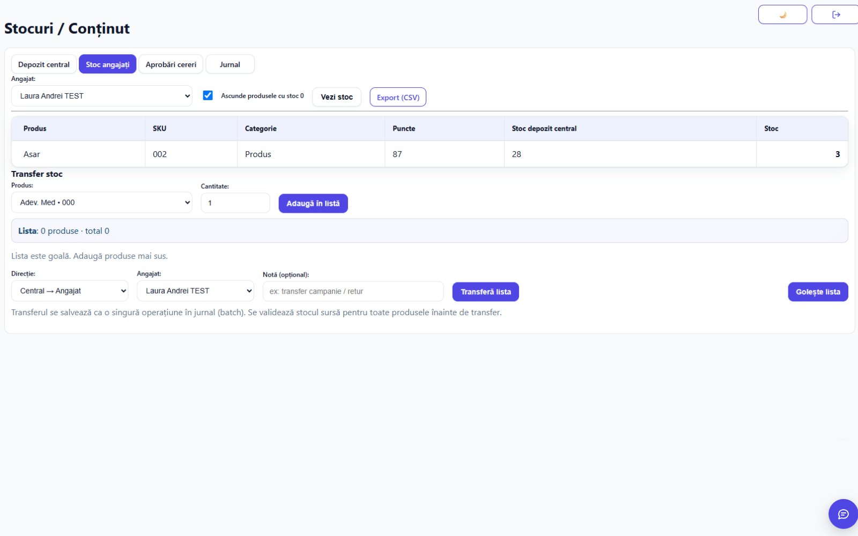Viewport: 858px width, 536px height.
Task: Switch to the Depozit central tab
Action: [x=44, y=64]
